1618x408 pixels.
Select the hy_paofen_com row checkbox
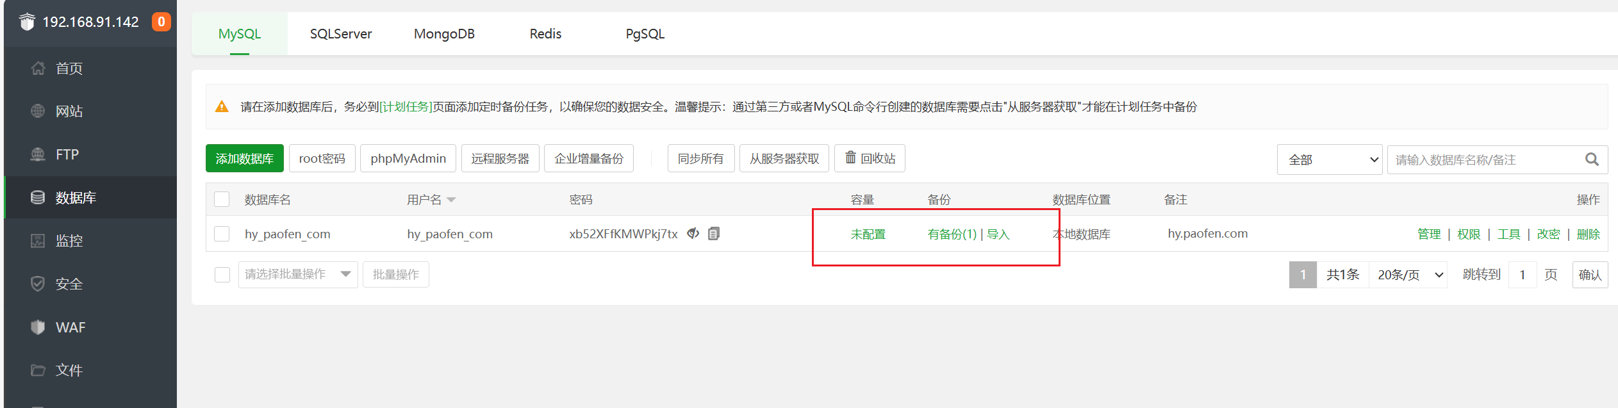tap(222, 234)
